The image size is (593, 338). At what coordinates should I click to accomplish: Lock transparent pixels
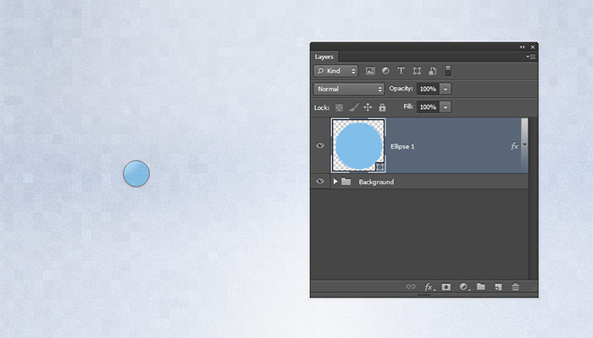(x=339, y=107)
